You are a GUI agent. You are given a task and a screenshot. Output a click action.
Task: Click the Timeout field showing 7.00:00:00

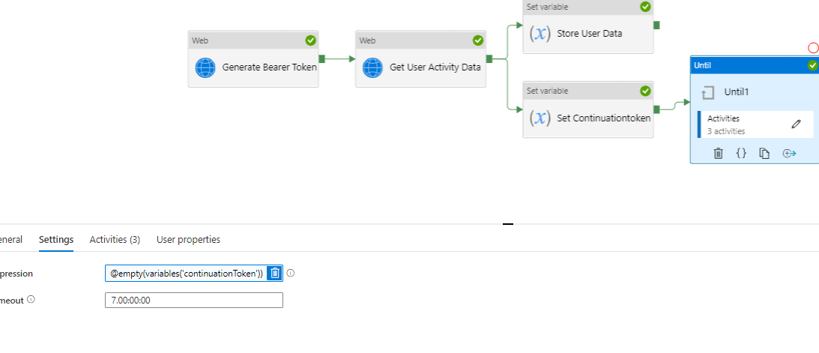coord(194,301)
